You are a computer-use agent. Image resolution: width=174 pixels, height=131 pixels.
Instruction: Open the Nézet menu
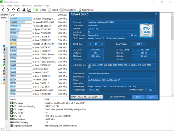pyautogui.click(x=9, y=5)
